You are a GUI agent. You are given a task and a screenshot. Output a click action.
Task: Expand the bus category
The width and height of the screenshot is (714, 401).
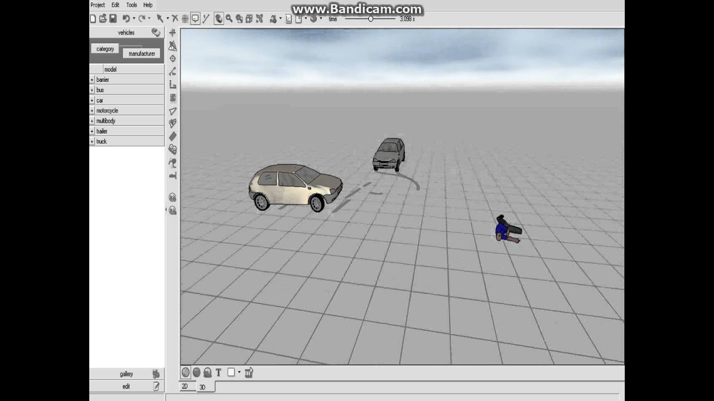(92, 90)
